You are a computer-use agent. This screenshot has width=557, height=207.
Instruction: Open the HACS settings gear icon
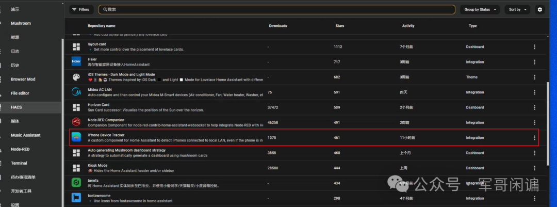point(539,10)
